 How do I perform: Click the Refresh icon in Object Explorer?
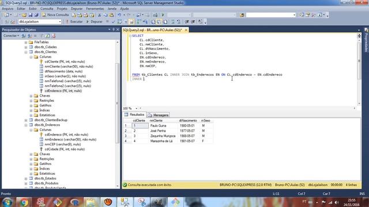[47, 36]
